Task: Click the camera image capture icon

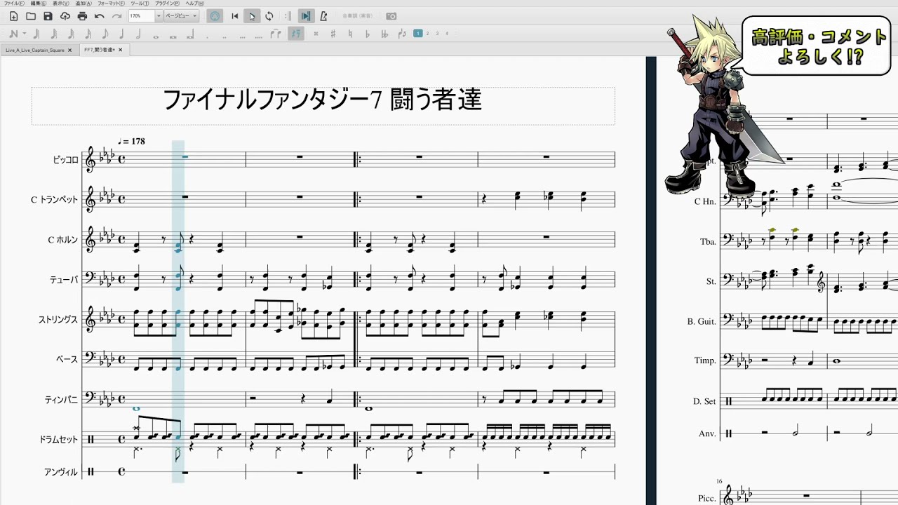Action: [391, 16]
